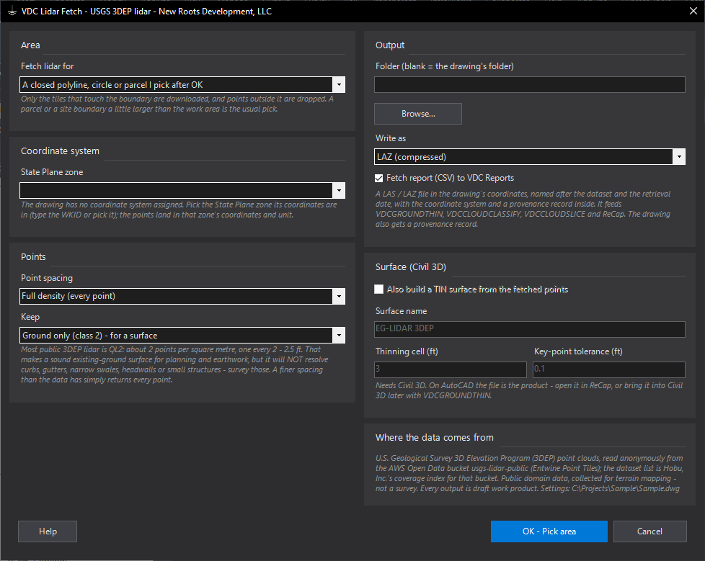Click the Where the data comes from heading
The width and height of the screenshot is (705, 561).
pos(435,437)
